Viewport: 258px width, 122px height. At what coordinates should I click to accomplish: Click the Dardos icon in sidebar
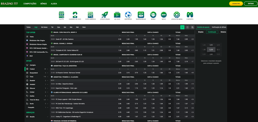pos(27,96)
